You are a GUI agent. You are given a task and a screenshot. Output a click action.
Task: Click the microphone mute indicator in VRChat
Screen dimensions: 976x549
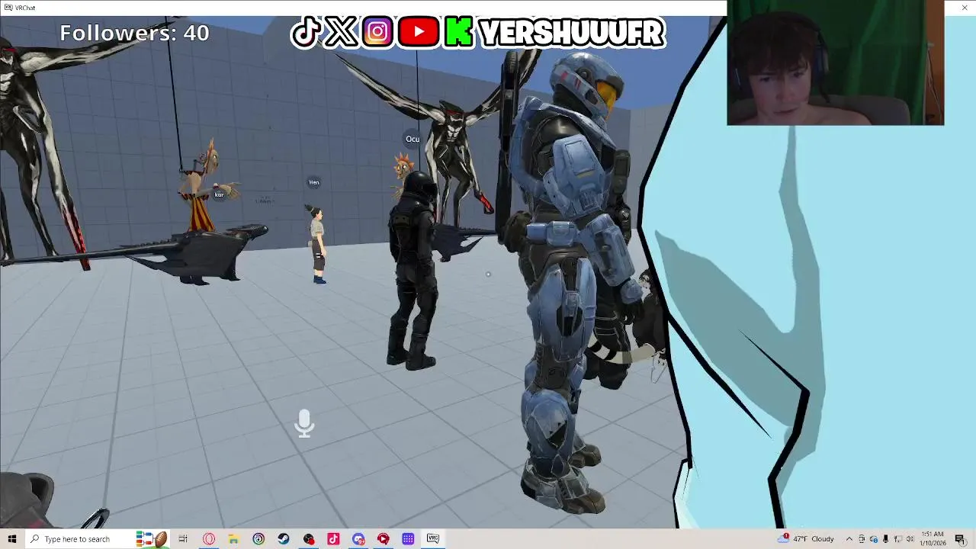304,423
